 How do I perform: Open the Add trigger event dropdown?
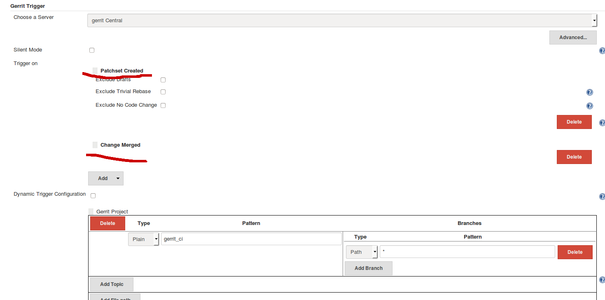[106, 178]
